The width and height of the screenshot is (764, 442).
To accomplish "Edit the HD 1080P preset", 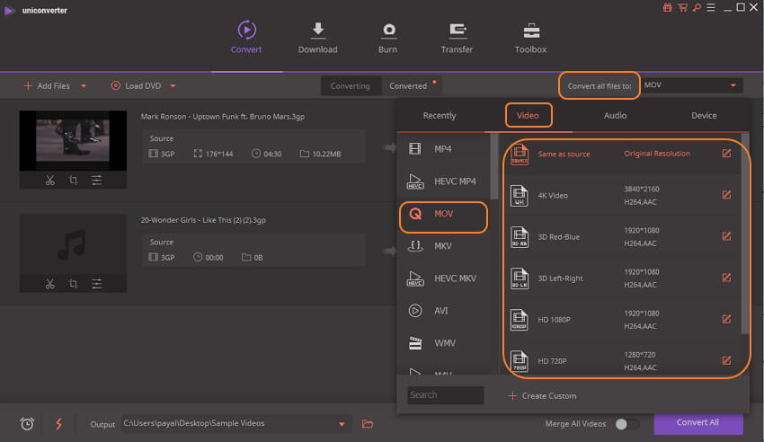I will pyautogui.click(x=726, y=319).
